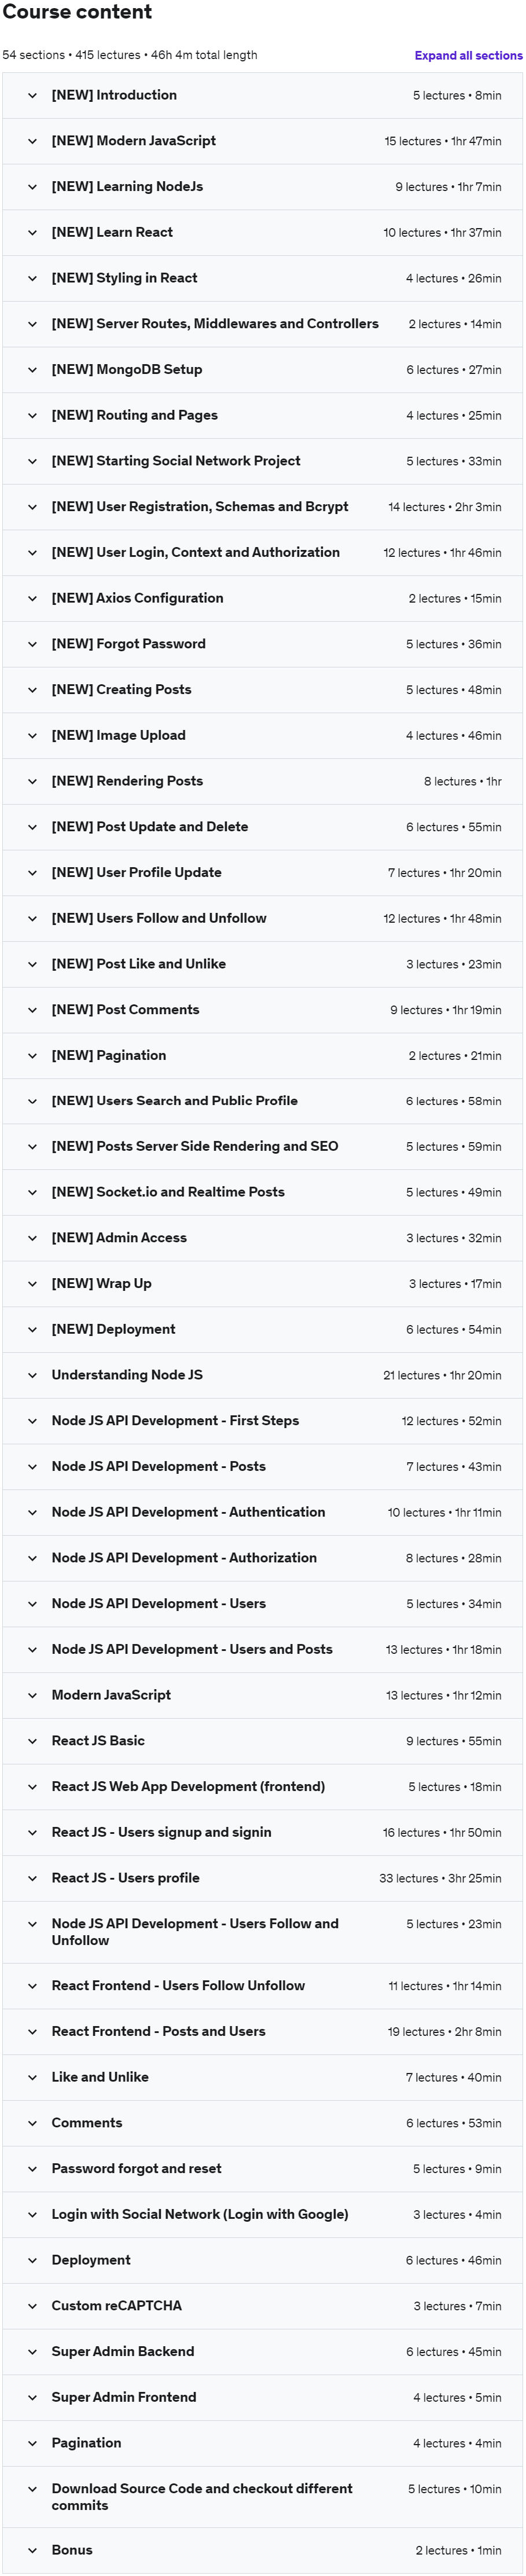Click '33 lectures • 3hr 25min' text
Viewport: 526px width, 2576px height.
pos(440,1879)
